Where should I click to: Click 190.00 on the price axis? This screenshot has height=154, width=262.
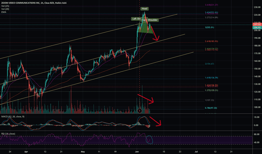point(257,38)
